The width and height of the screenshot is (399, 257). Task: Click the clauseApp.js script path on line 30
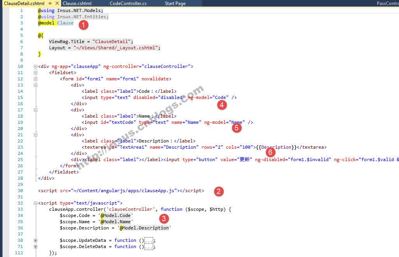(124, 191)
